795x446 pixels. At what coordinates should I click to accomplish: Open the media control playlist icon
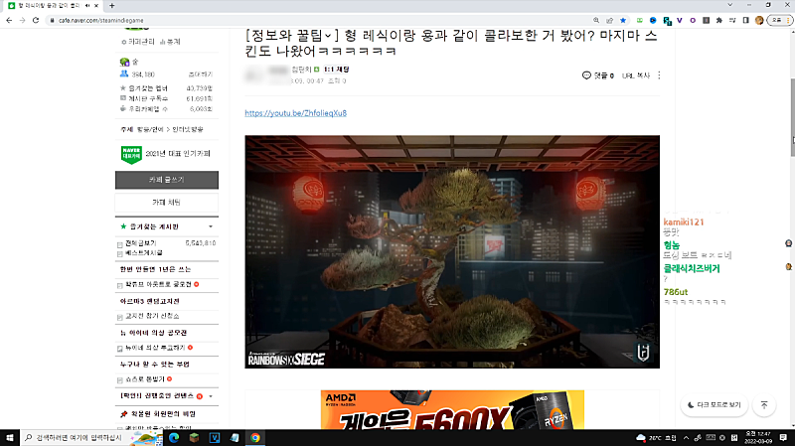(x=732, y=20)
